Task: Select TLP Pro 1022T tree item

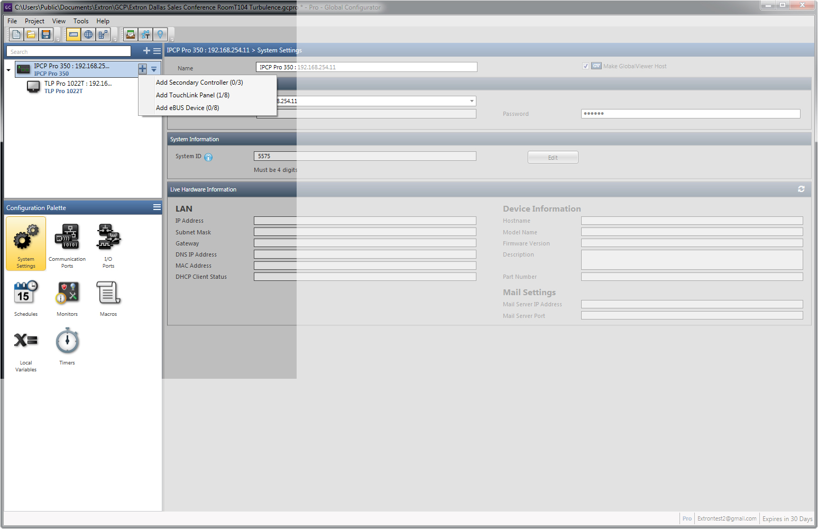Action: [78, 87]
